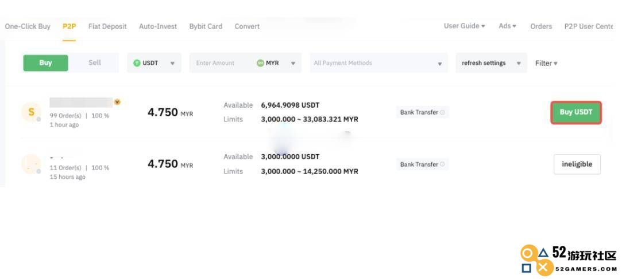Click "3,000.0000 USDT" available amount
The height and width of the screenshot is (279, 622).
click(x=290, y=157)
